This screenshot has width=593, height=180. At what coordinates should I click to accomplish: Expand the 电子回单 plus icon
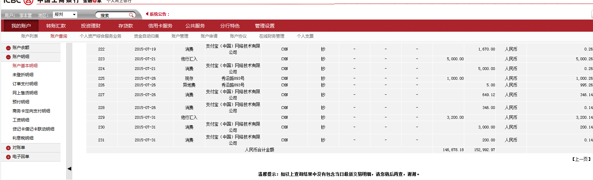(8, 157)
